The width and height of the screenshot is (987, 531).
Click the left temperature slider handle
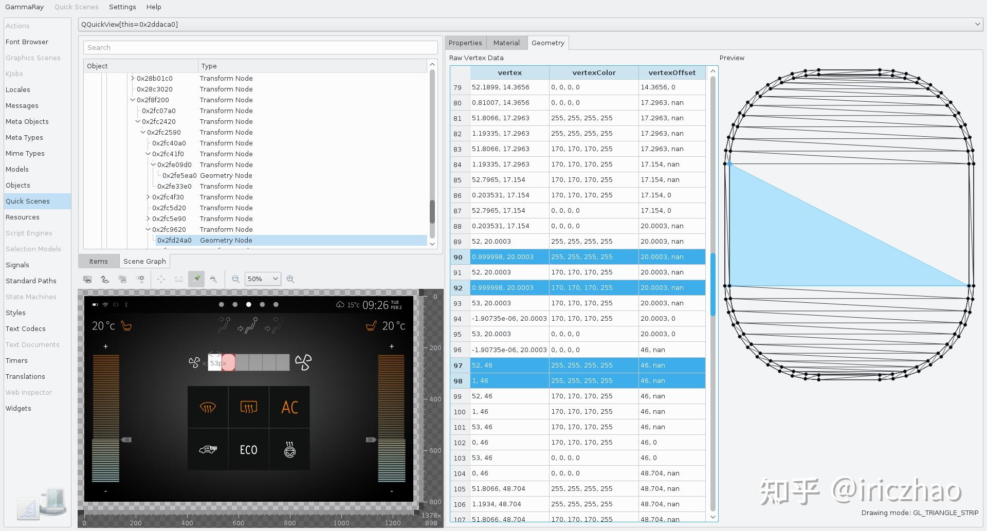click(126, 440)
